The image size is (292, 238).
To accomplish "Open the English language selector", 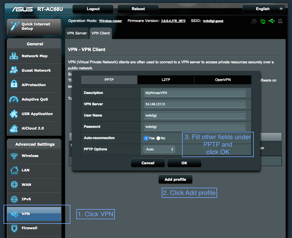I will (x=264, y=9).
